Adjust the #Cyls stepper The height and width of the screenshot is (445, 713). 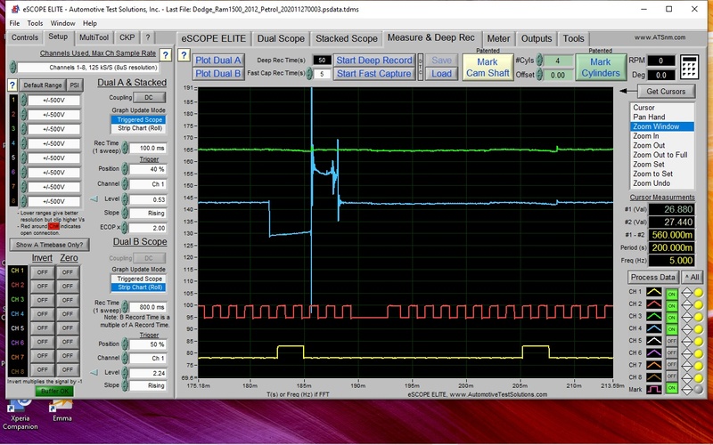[539, 60]
